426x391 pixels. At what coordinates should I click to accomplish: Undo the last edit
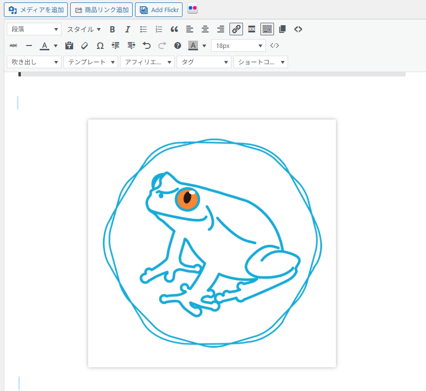click(147, 45)
